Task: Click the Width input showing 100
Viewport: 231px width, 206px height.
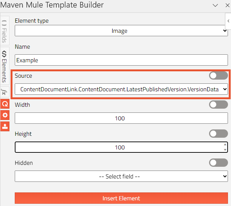Action: click(121, 118)
